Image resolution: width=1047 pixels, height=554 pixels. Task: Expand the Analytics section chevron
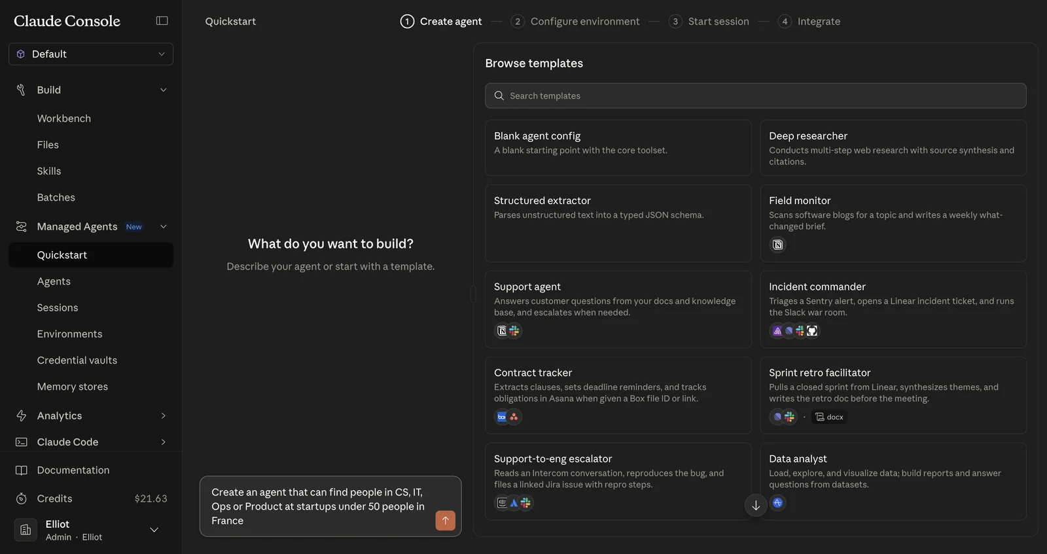click(164, 415)
